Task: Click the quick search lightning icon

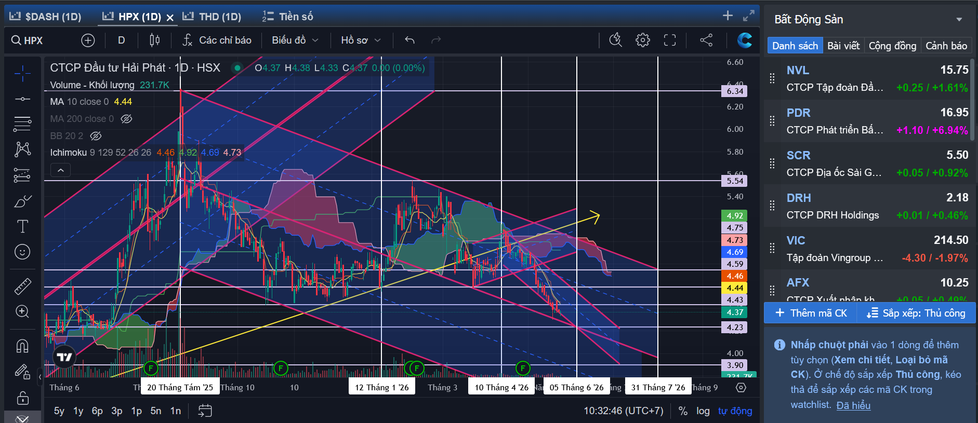Action: [615, 40]
